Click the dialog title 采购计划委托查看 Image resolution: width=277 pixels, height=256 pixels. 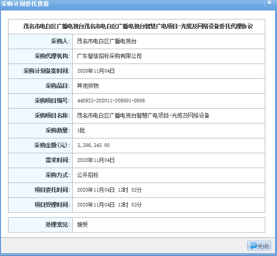click(25, 4)
